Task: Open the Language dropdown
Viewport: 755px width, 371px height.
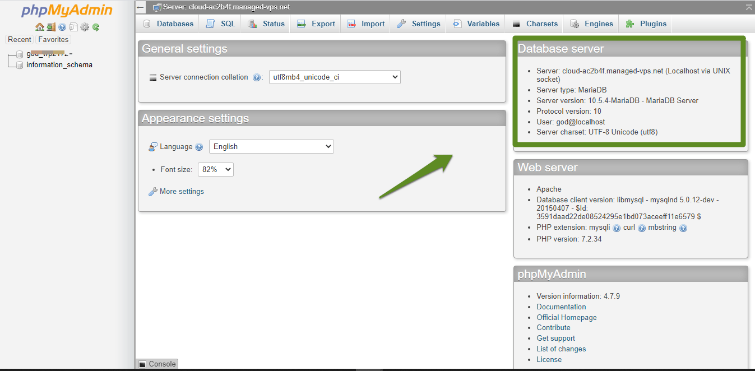Action: coord(271,146)
